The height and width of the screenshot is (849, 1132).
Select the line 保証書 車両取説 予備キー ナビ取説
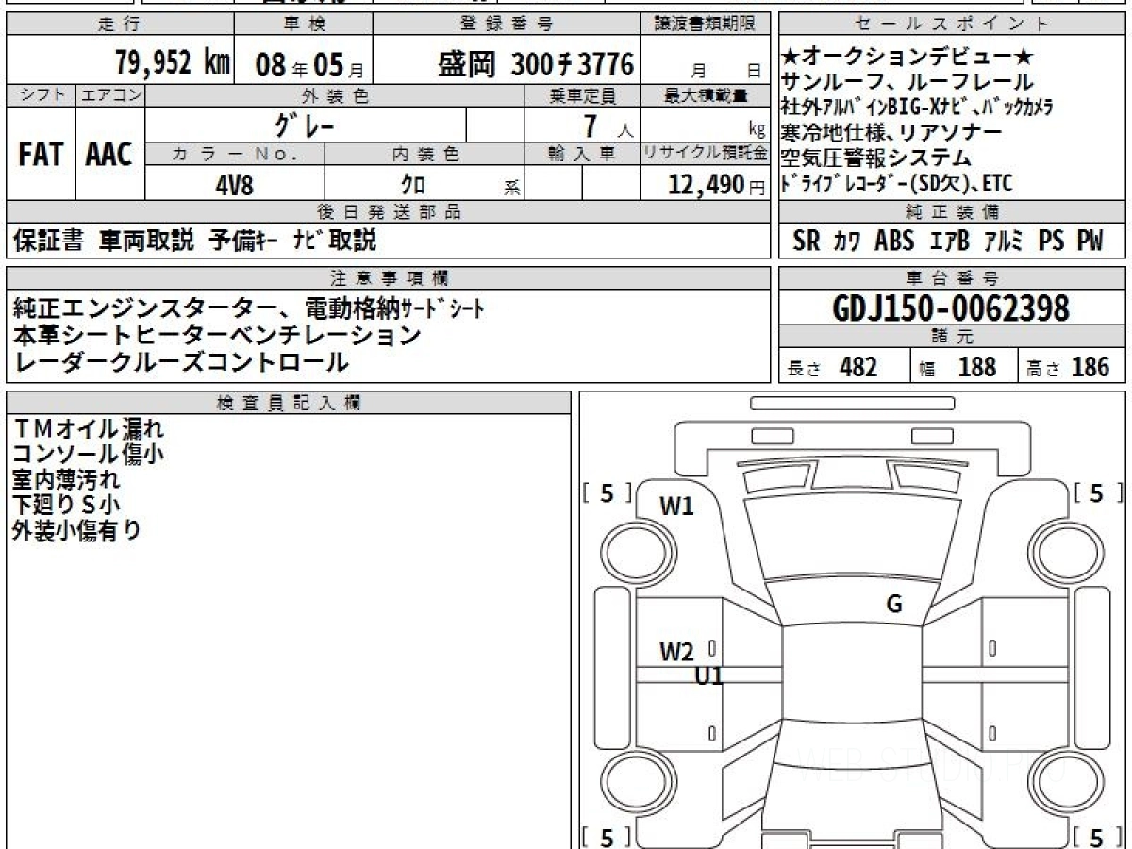(195, 241)
